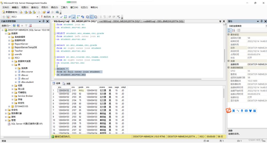267x143 pixels.
Task: Expand the Teacher database node
Action: point(9,51)
